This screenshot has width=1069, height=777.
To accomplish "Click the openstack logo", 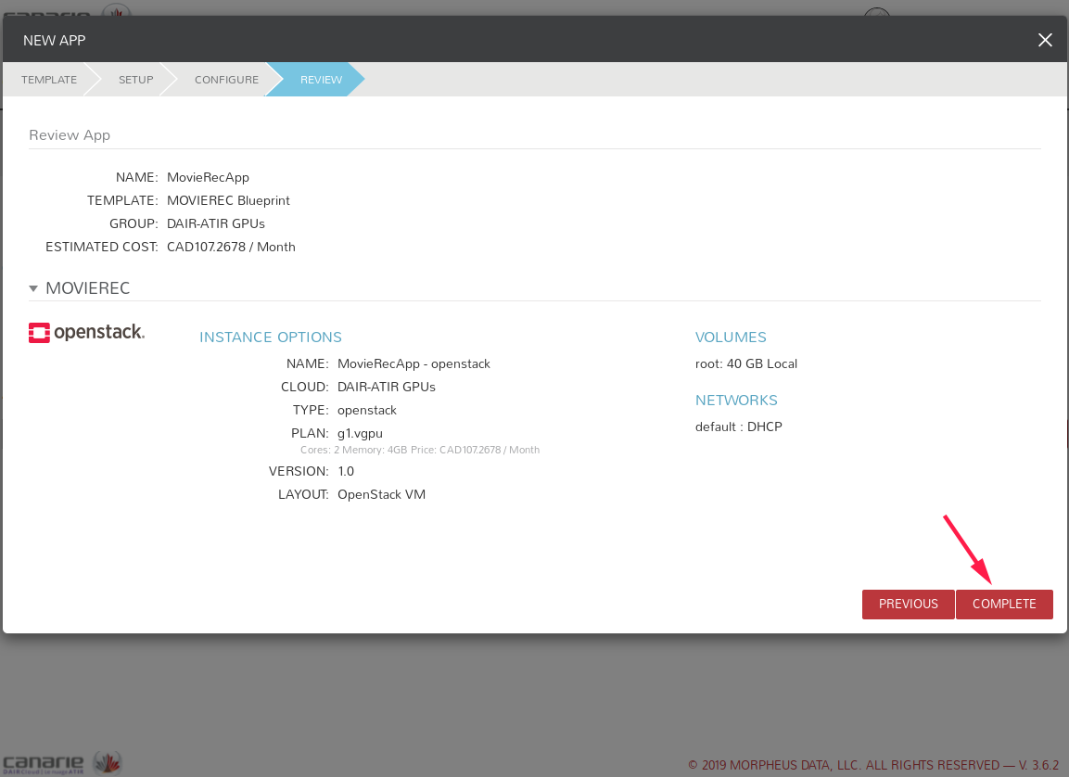I will [x=87, y=333].
